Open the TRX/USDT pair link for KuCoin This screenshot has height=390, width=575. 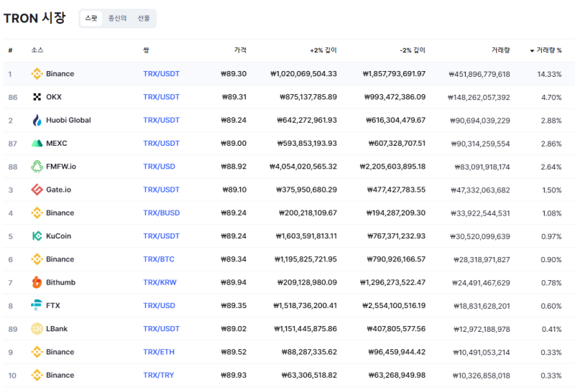click(161, 236)
